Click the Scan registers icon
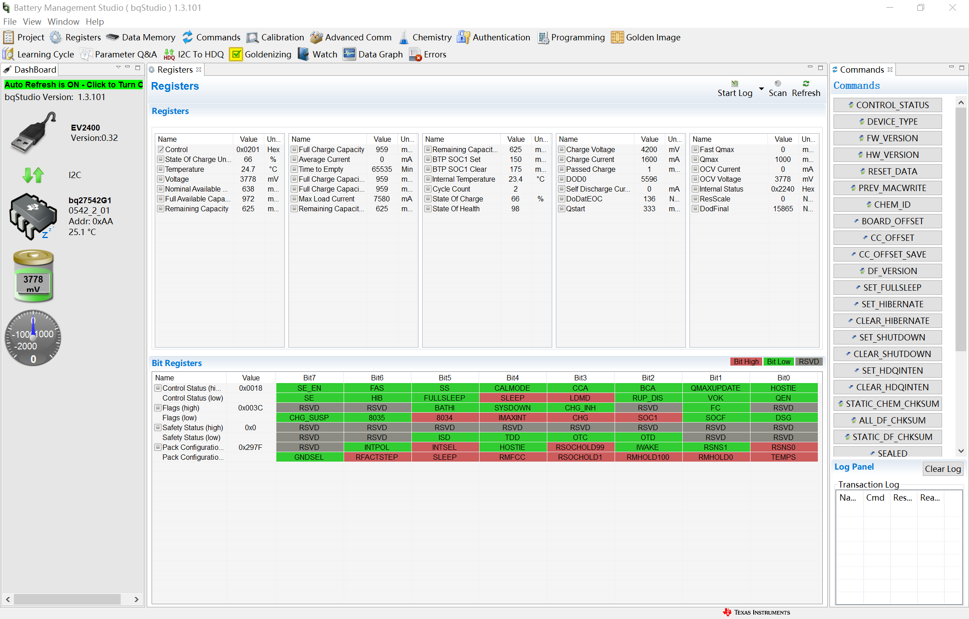 point(778,84)
